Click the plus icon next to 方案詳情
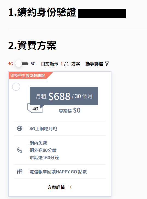This screenshot has height=199, width=147. click(70, 187)
